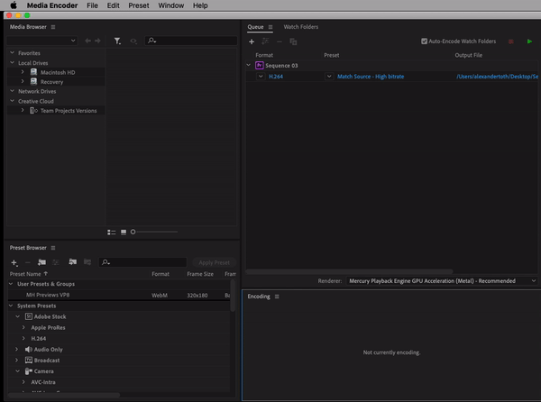The width and height of the screenshot is (541, 402).
Task: Toggle Auto-Encode Watch Folders checkbox
Action: pos(424,41)
